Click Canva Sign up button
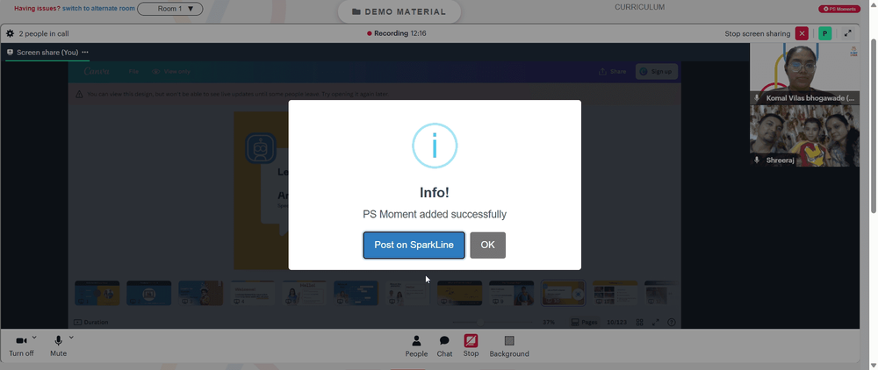 pyautogui.click(x=656, y=72)
